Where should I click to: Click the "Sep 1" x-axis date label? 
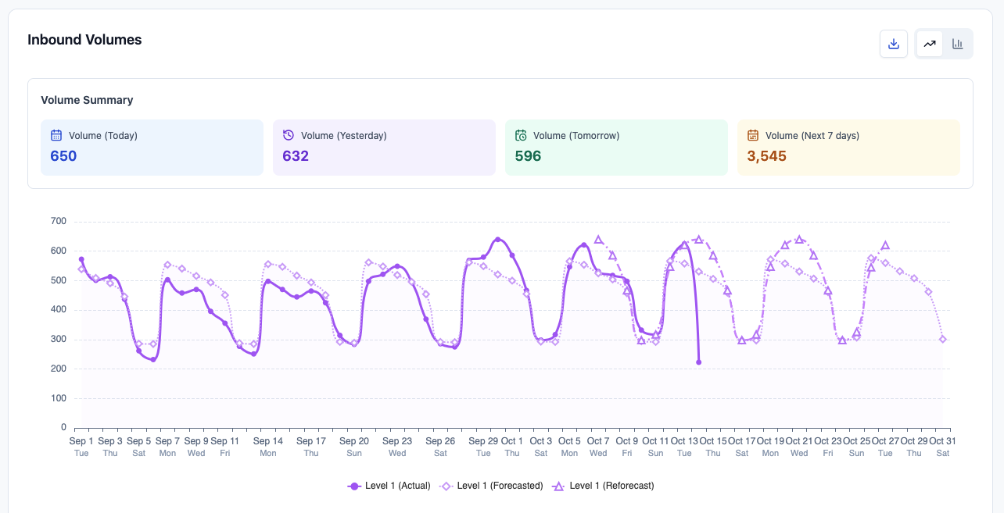click(x=81, y=441)
